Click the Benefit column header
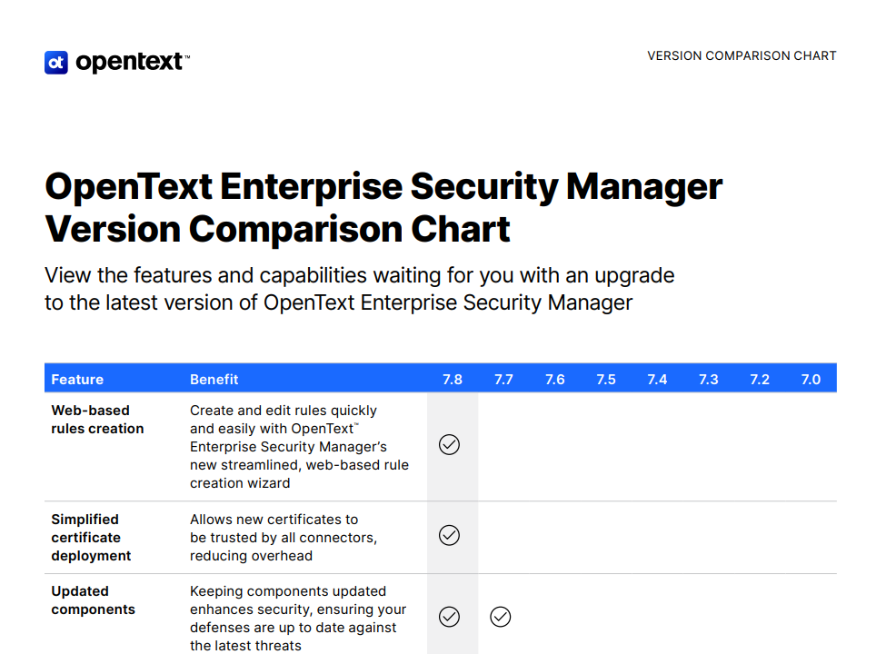Screen dimensions: 886x654 pos(214,380)
